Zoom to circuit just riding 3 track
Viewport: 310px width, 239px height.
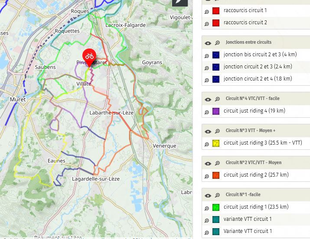[207, 144]
